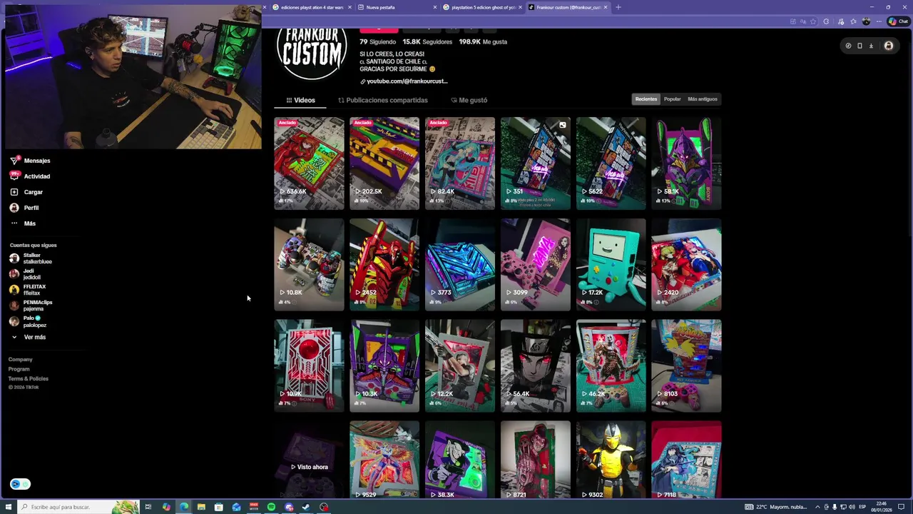Open the video with 46.2K views

[611, 366]
